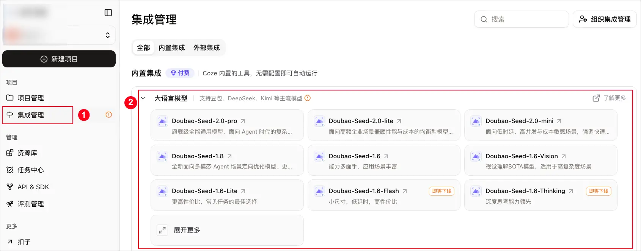Screen dimensions: 641x251
Task: Open the external link arrow for Doubao-Seed-2.0-pro
Action: pyautogui.click(x=243, y=121)
